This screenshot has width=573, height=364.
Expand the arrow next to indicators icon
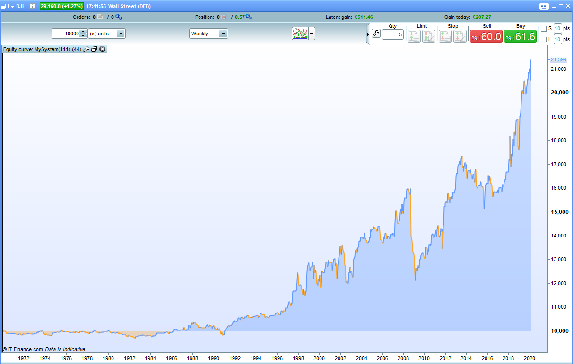(312, 34)
